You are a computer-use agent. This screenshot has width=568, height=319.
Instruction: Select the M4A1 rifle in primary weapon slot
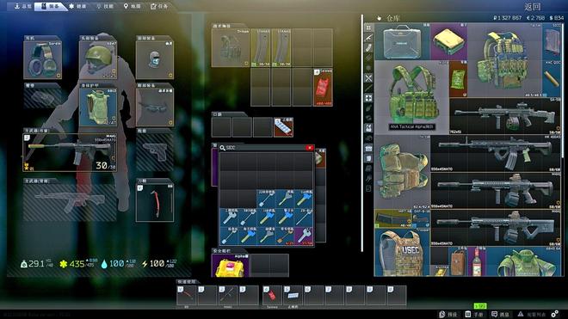pyautogui.click(x=70, y=152)
